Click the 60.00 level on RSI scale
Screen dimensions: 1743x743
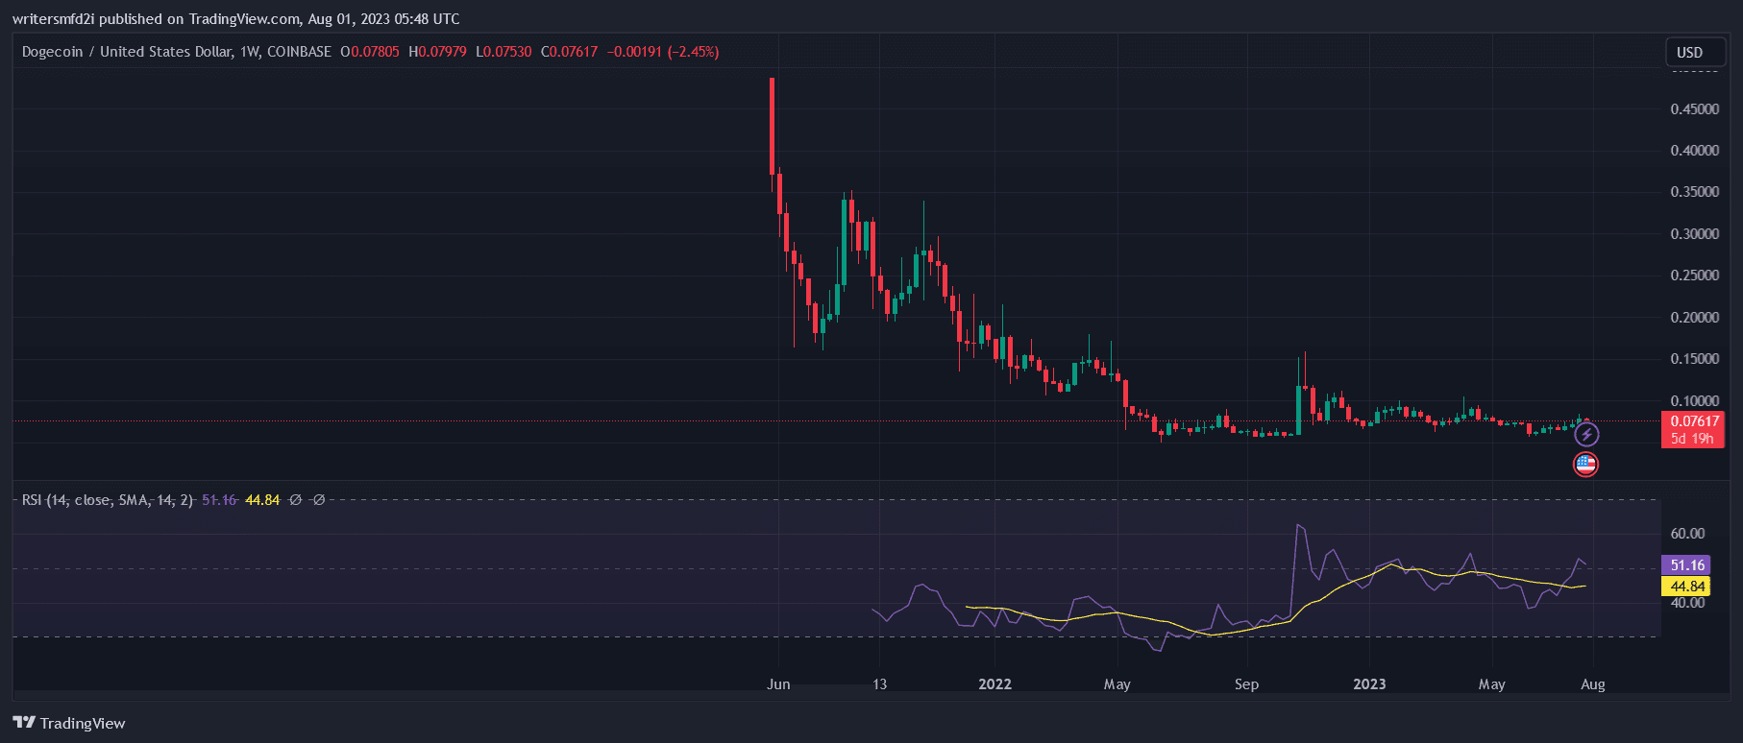[x=1687, y=534]
